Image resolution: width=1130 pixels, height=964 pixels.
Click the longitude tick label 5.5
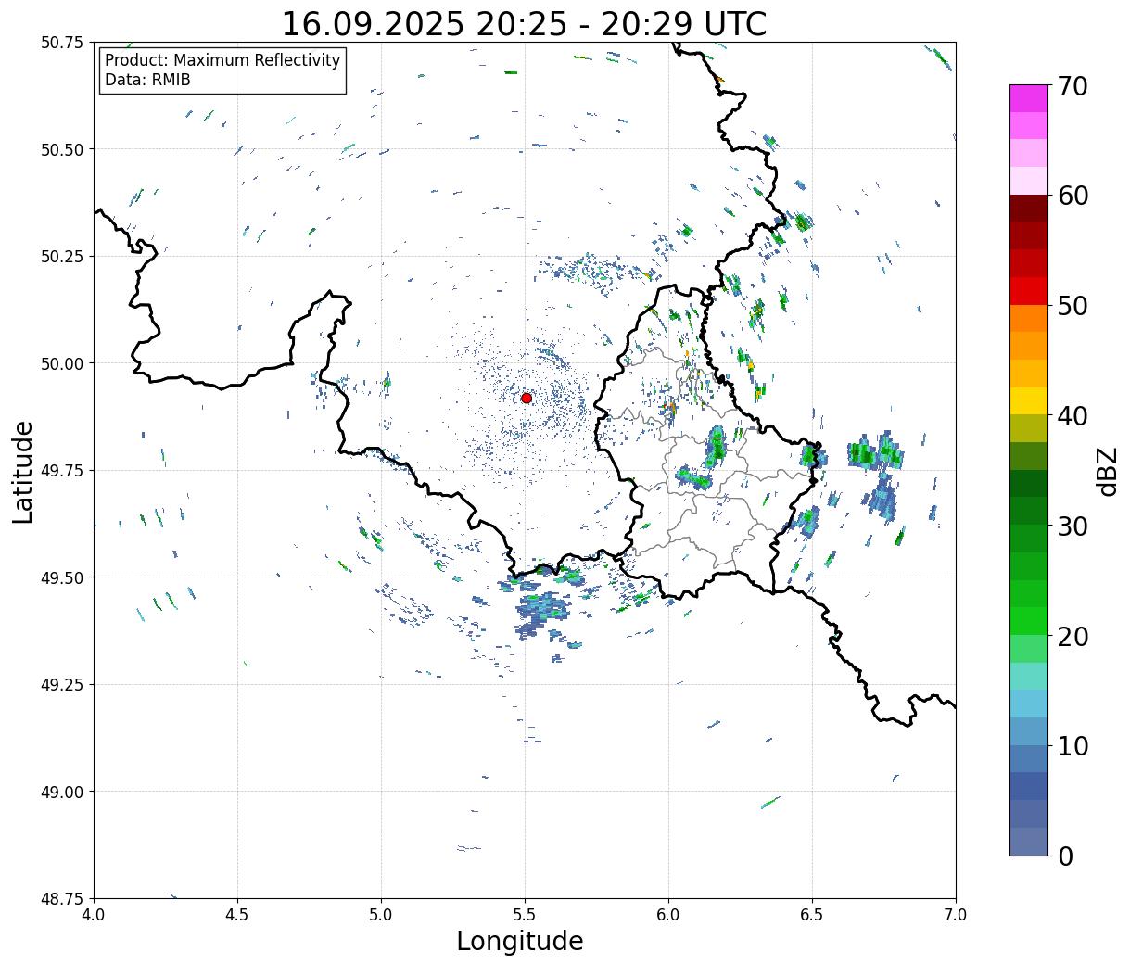click(x=525, y=915)
